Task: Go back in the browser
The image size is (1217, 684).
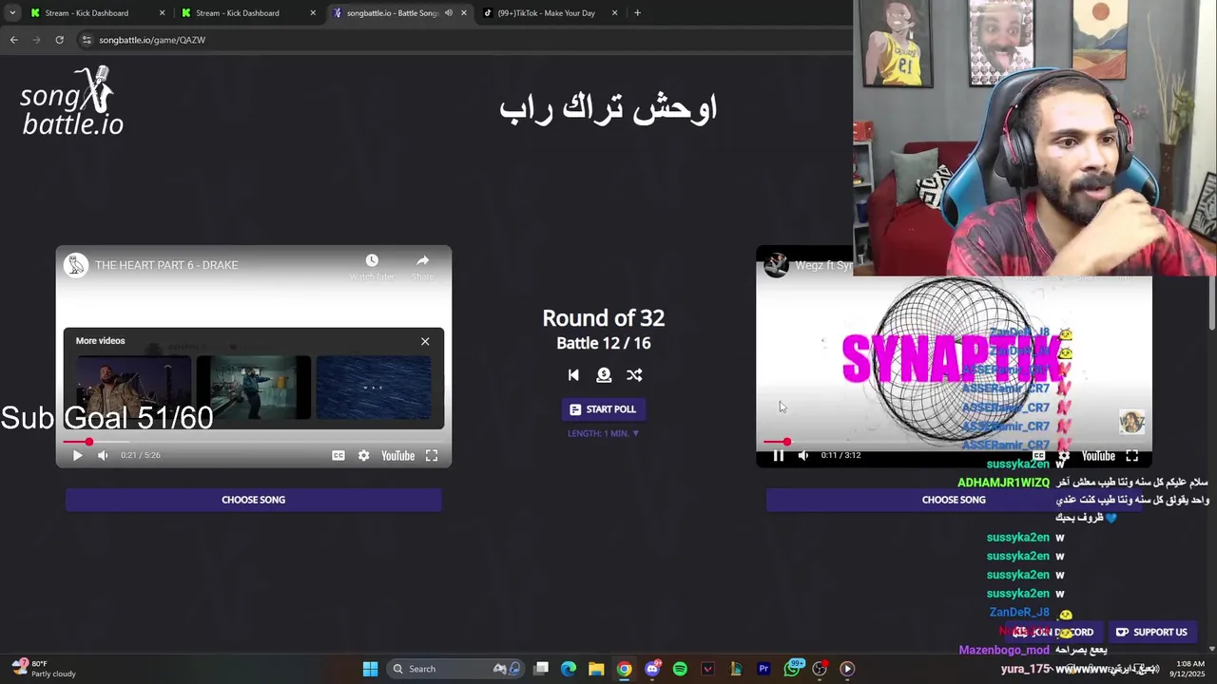Action: pyautogui.click(x=14, y=40)
